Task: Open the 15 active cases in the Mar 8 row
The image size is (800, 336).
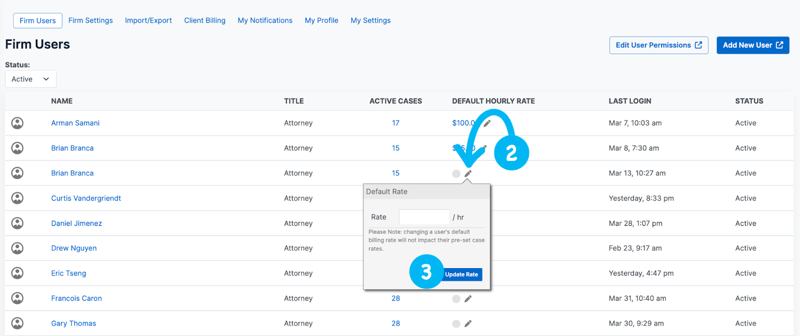Action: [x=395, y=148]
